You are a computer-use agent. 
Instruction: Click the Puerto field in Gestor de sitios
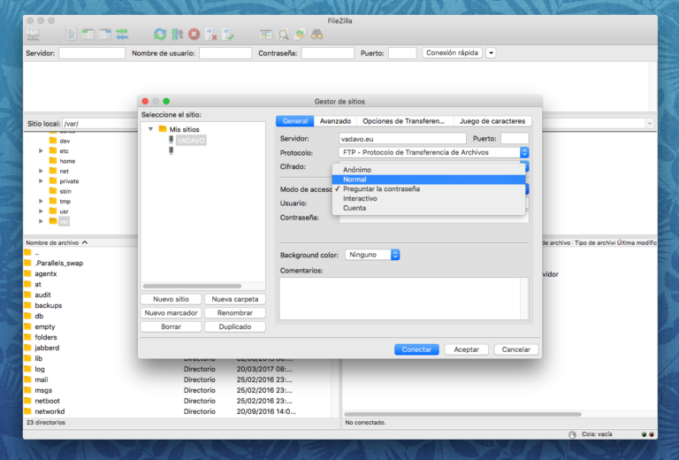515,139
